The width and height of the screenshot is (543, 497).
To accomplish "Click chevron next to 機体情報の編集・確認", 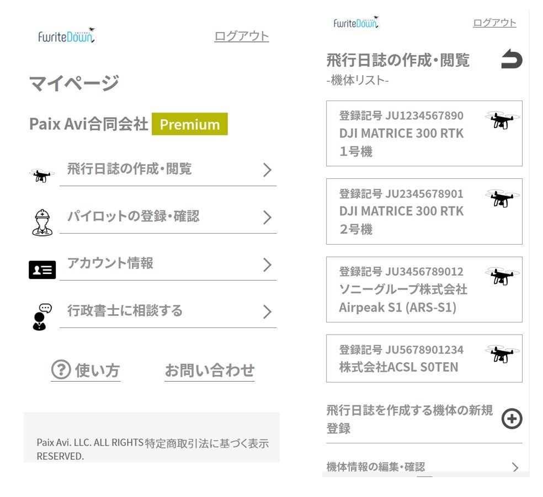I will [x=515, y=467].
